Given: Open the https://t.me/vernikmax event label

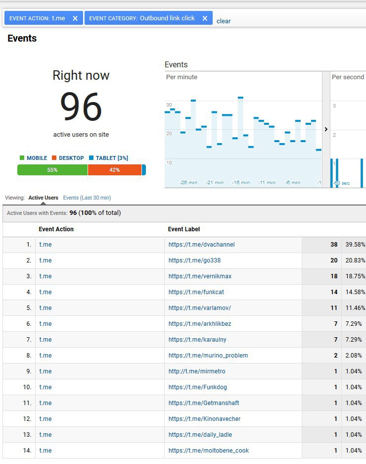Looking at the screenshot, I should (x=200, y=276).
